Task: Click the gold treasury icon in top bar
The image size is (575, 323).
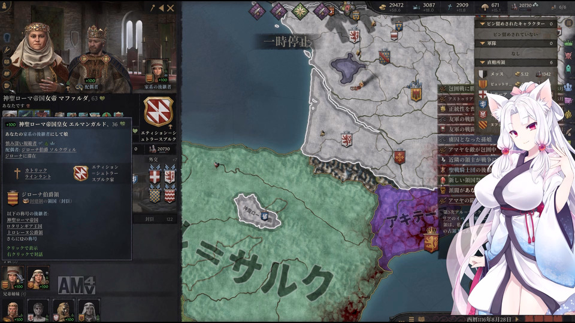Action: click(383, 6)
